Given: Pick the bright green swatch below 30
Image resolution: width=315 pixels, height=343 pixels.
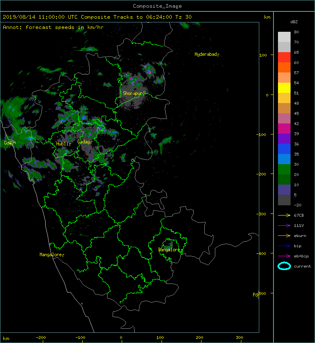Looking at the screenshot, I should point(284,169).
